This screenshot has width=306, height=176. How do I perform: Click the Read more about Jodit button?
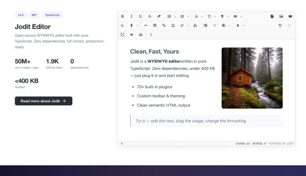44,101
